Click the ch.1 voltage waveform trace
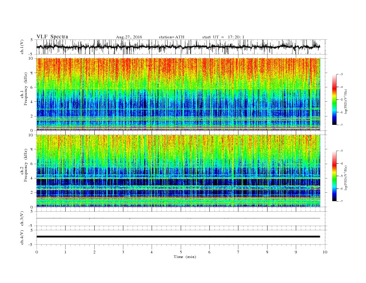Viewport: 366px width, 283px height. 178,47
